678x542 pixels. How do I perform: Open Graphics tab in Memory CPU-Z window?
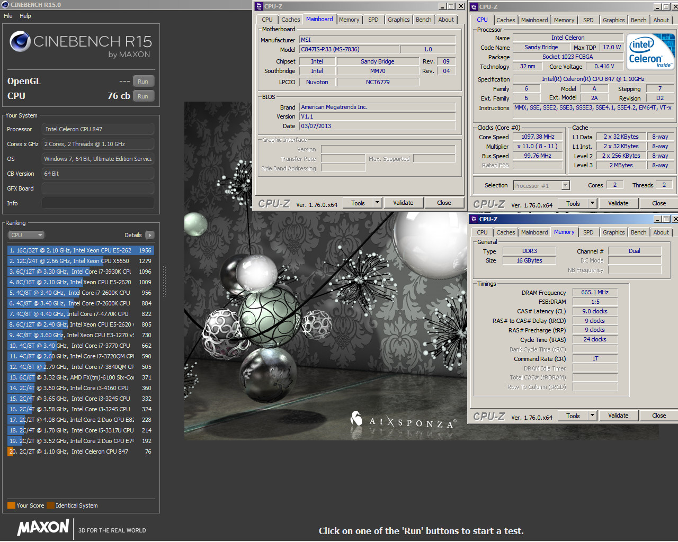click(613, 232)
